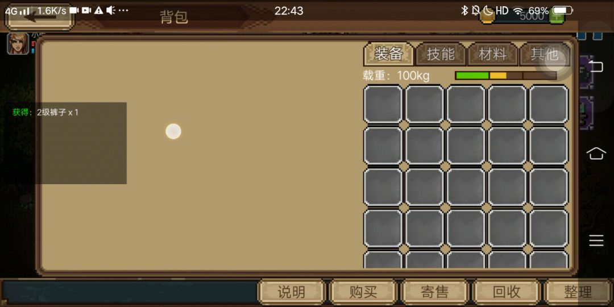The image size is (614, 307).
Task: Select the first empty inventory slot
Action: pos(383,104)
